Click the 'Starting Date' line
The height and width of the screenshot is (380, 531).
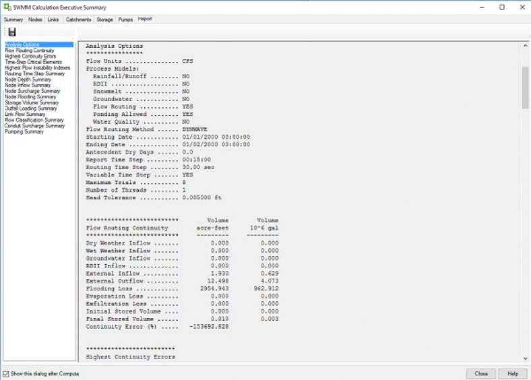click(x=168, y=137)
